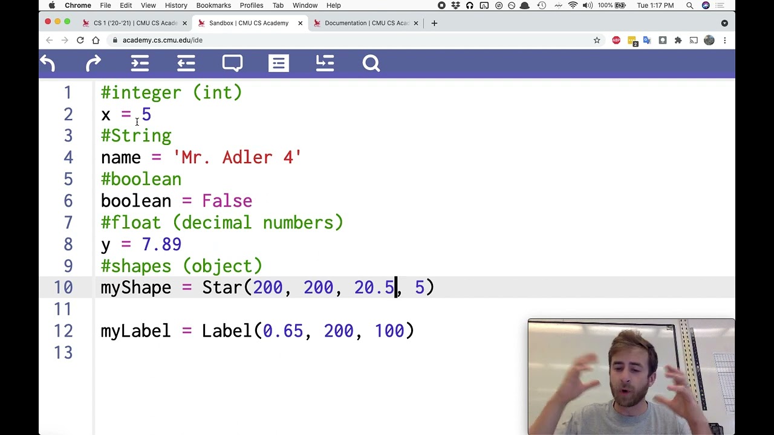Close the Documentation tab
The image size is (774, 435).
(x=415, y=23)
